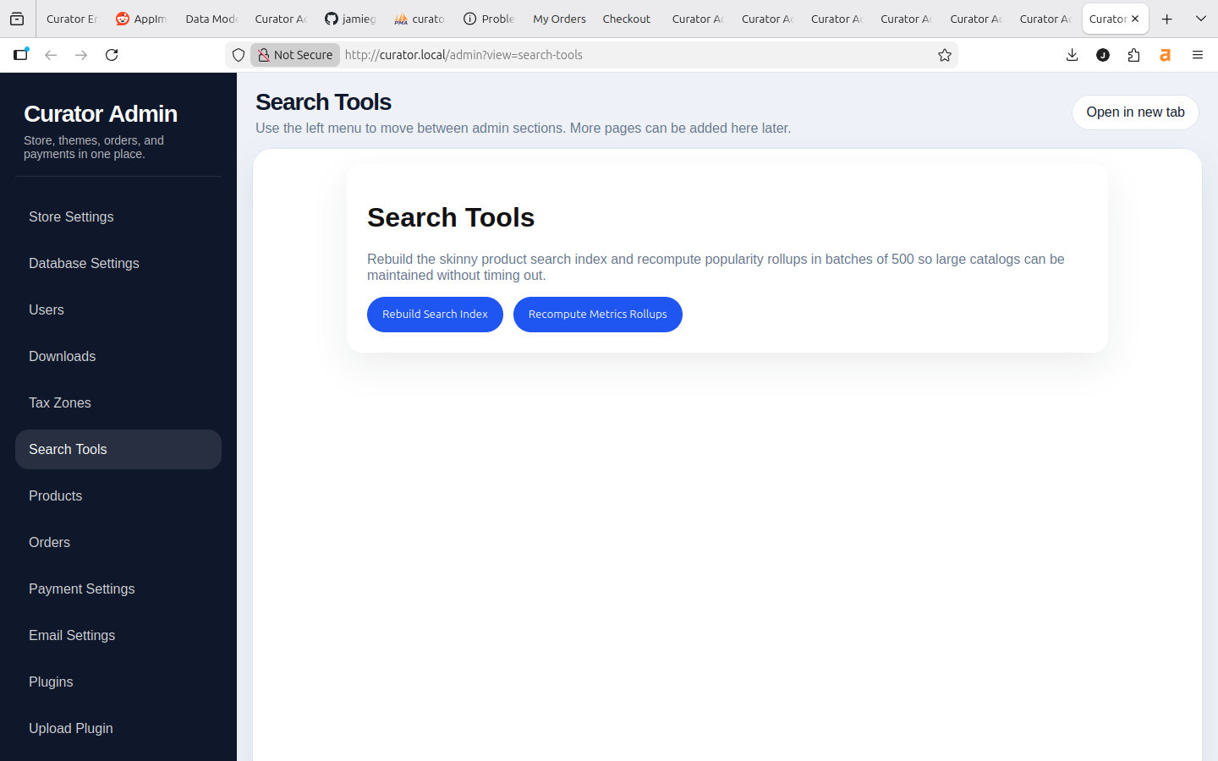Bookmark page with star icon
Image resolution: width=1218 pixels, height=761 pixels.
tap(945, 55)
